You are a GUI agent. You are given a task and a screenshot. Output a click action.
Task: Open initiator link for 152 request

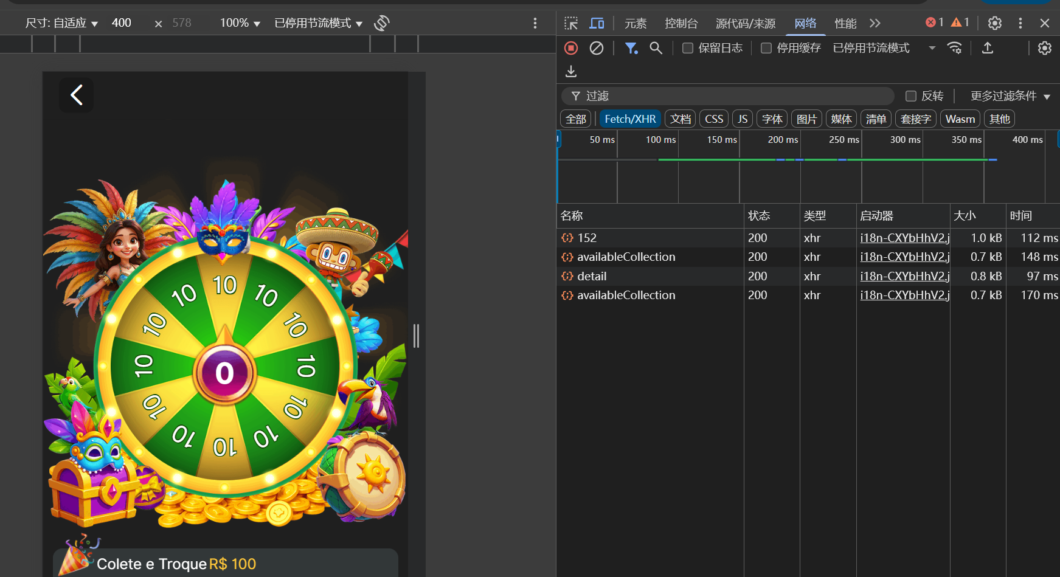click(x=904, y=238)
